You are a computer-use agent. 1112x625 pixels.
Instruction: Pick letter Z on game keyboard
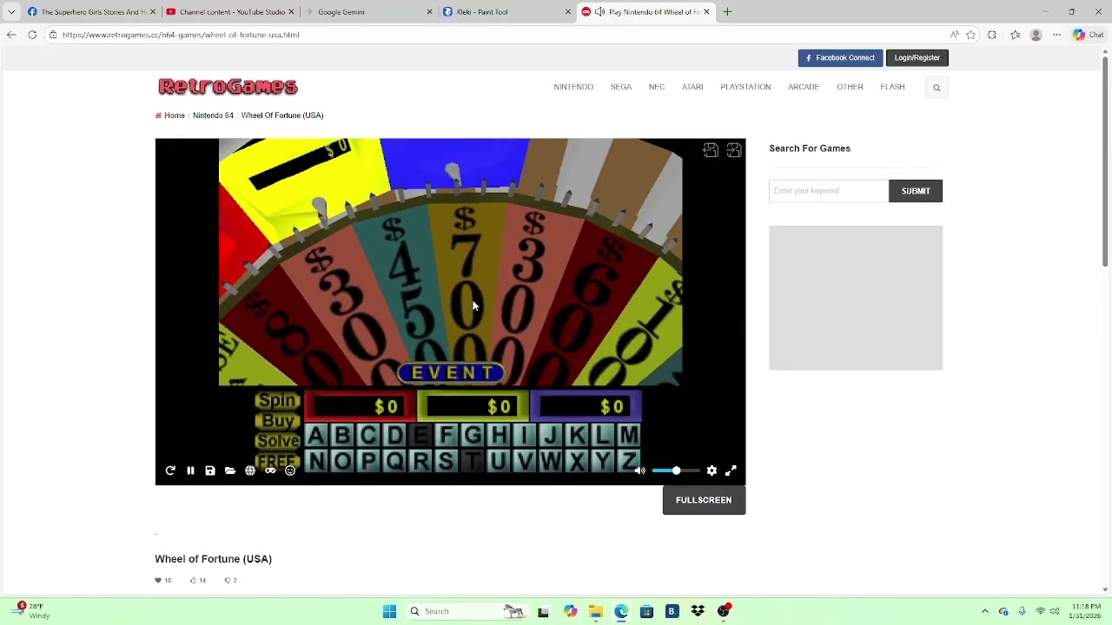pyautogui.click(x=629, y=461)
